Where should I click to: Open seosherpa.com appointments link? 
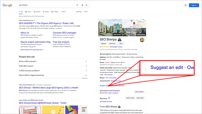116,81
